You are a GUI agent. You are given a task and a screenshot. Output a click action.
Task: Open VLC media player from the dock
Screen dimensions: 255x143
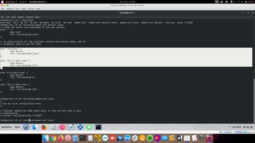142,138
